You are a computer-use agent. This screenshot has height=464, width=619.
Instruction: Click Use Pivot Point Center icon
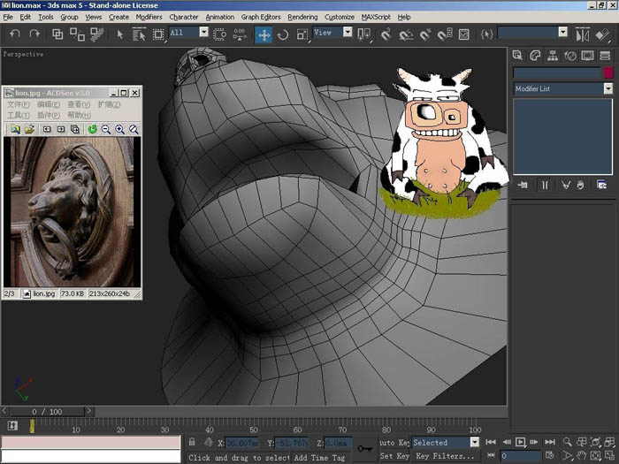[x=363, y=34]
